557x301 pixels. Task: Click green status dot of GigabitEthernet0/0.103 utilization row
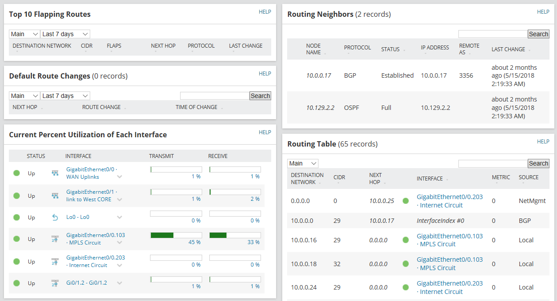pos(17,239)
